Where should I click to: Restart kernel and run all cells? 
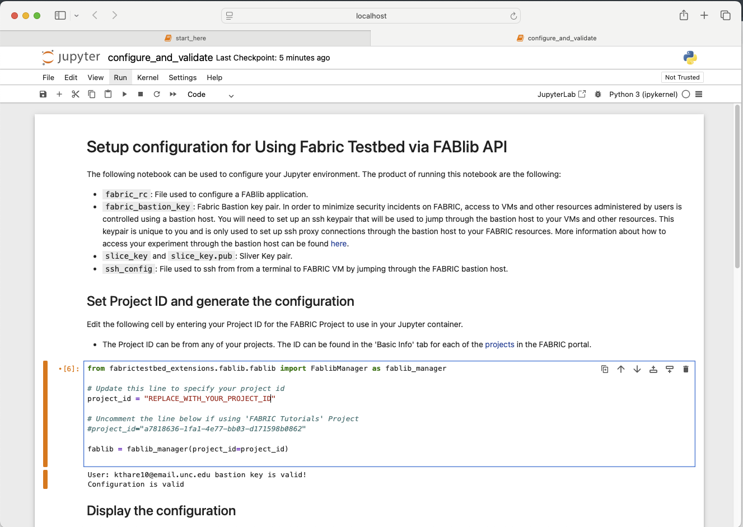(x=173, y=94)
